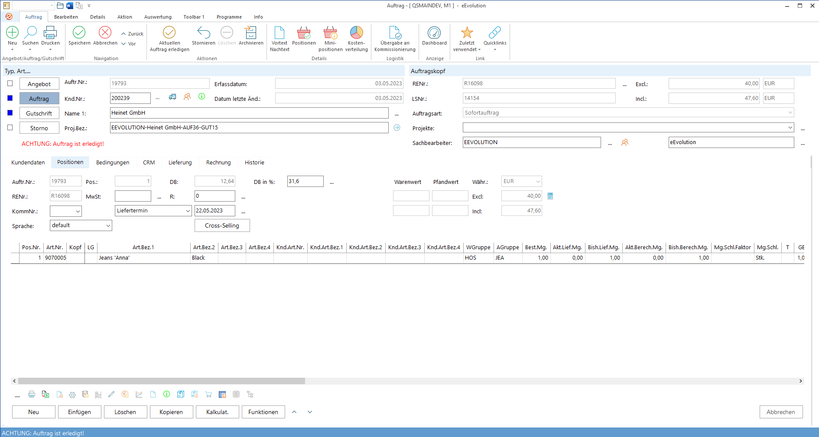Click the pencil edit icon in bottom toolbar
The width and height of the screenshot is (819, 437).
click(111, 394)
